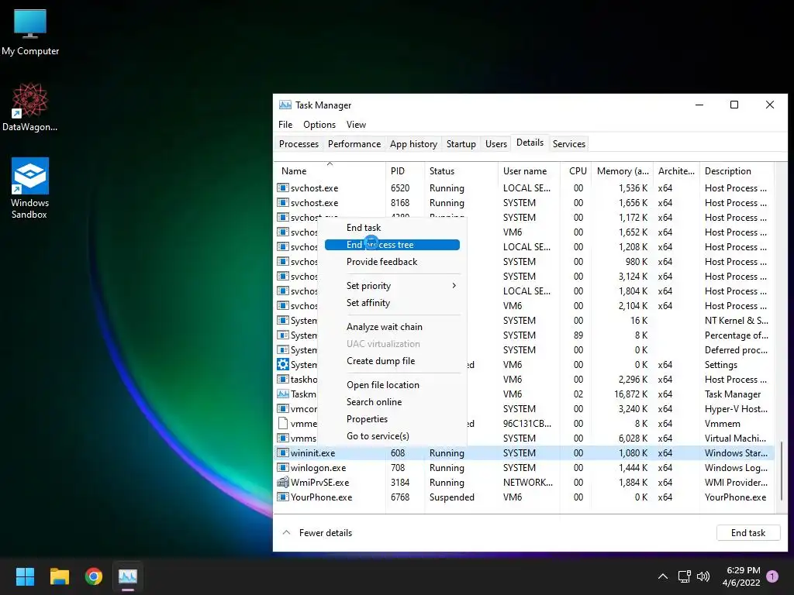Sort by the Description column header
The image size is (794, 595).
tap(737, 171)
